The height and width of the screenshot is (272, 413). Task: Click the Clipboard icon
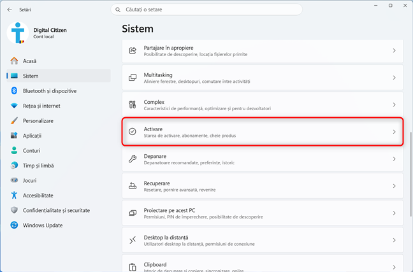(x=133, y=267)
